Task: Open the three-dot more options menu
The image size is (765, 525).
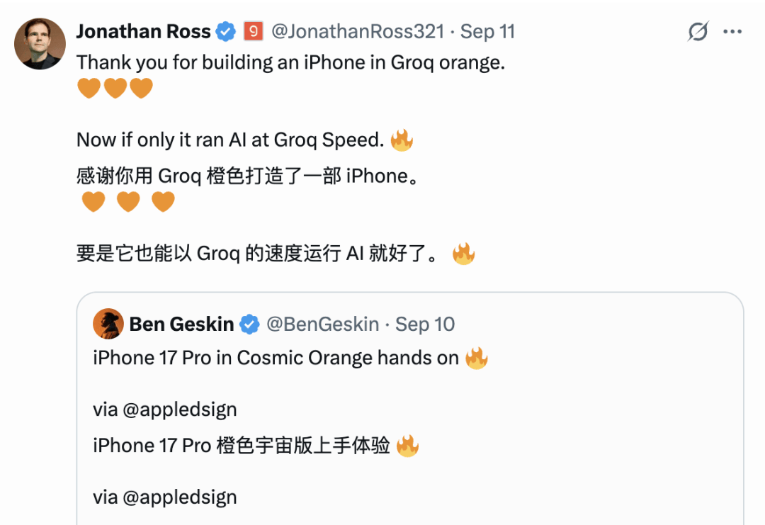Action: click(732, 32)
